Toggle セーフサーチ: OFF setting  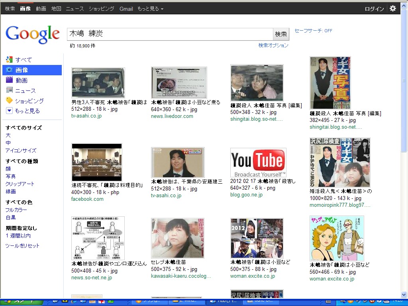pos(313,30)
